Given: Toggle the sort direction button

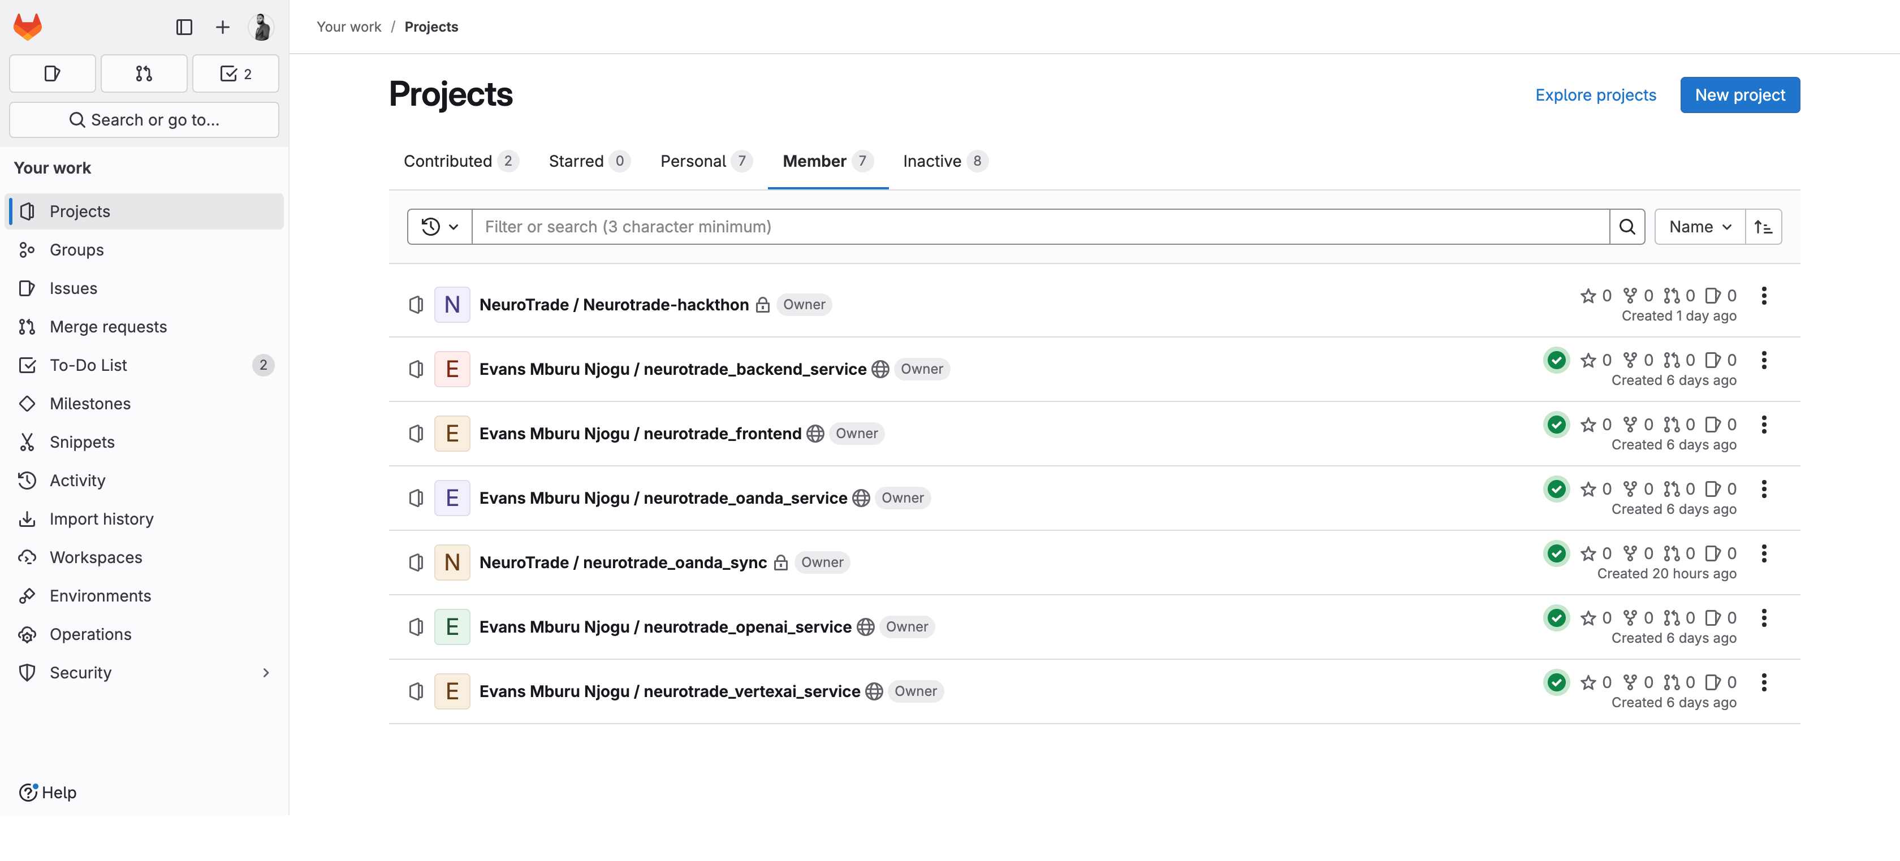Looking at the screenshot, I should point(1763,227).
